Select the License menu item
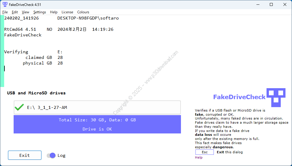 67,12
